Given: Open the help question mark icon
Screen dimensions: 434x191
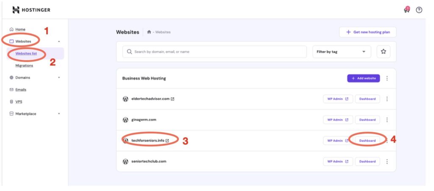Looking at the screenshot, I should tap(419, 10).
